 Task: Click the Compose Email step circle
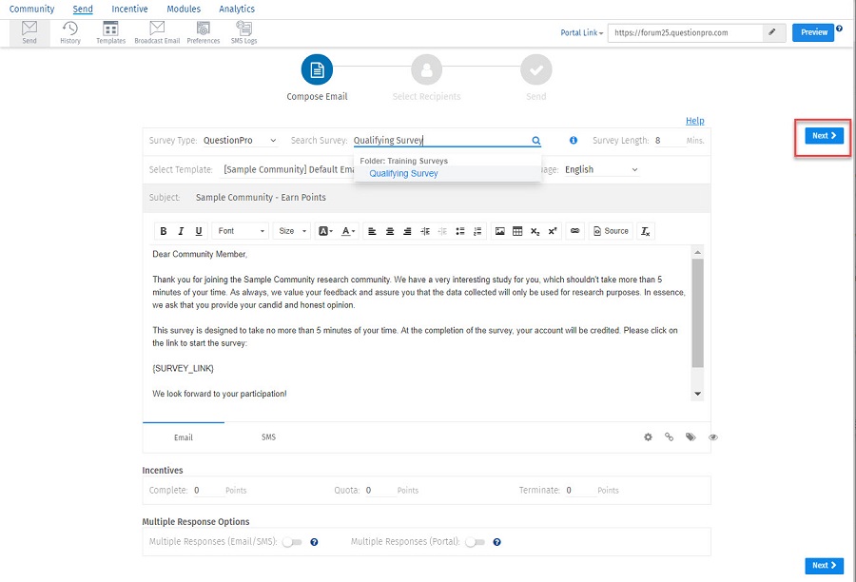317,69
